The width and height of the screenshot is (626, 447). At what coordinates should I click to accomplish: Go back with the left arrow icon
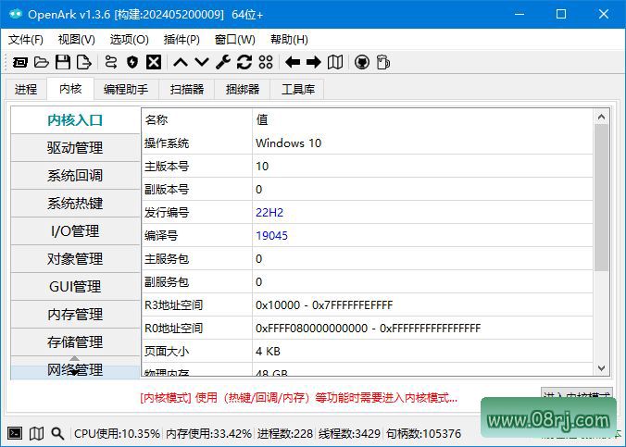293,62
